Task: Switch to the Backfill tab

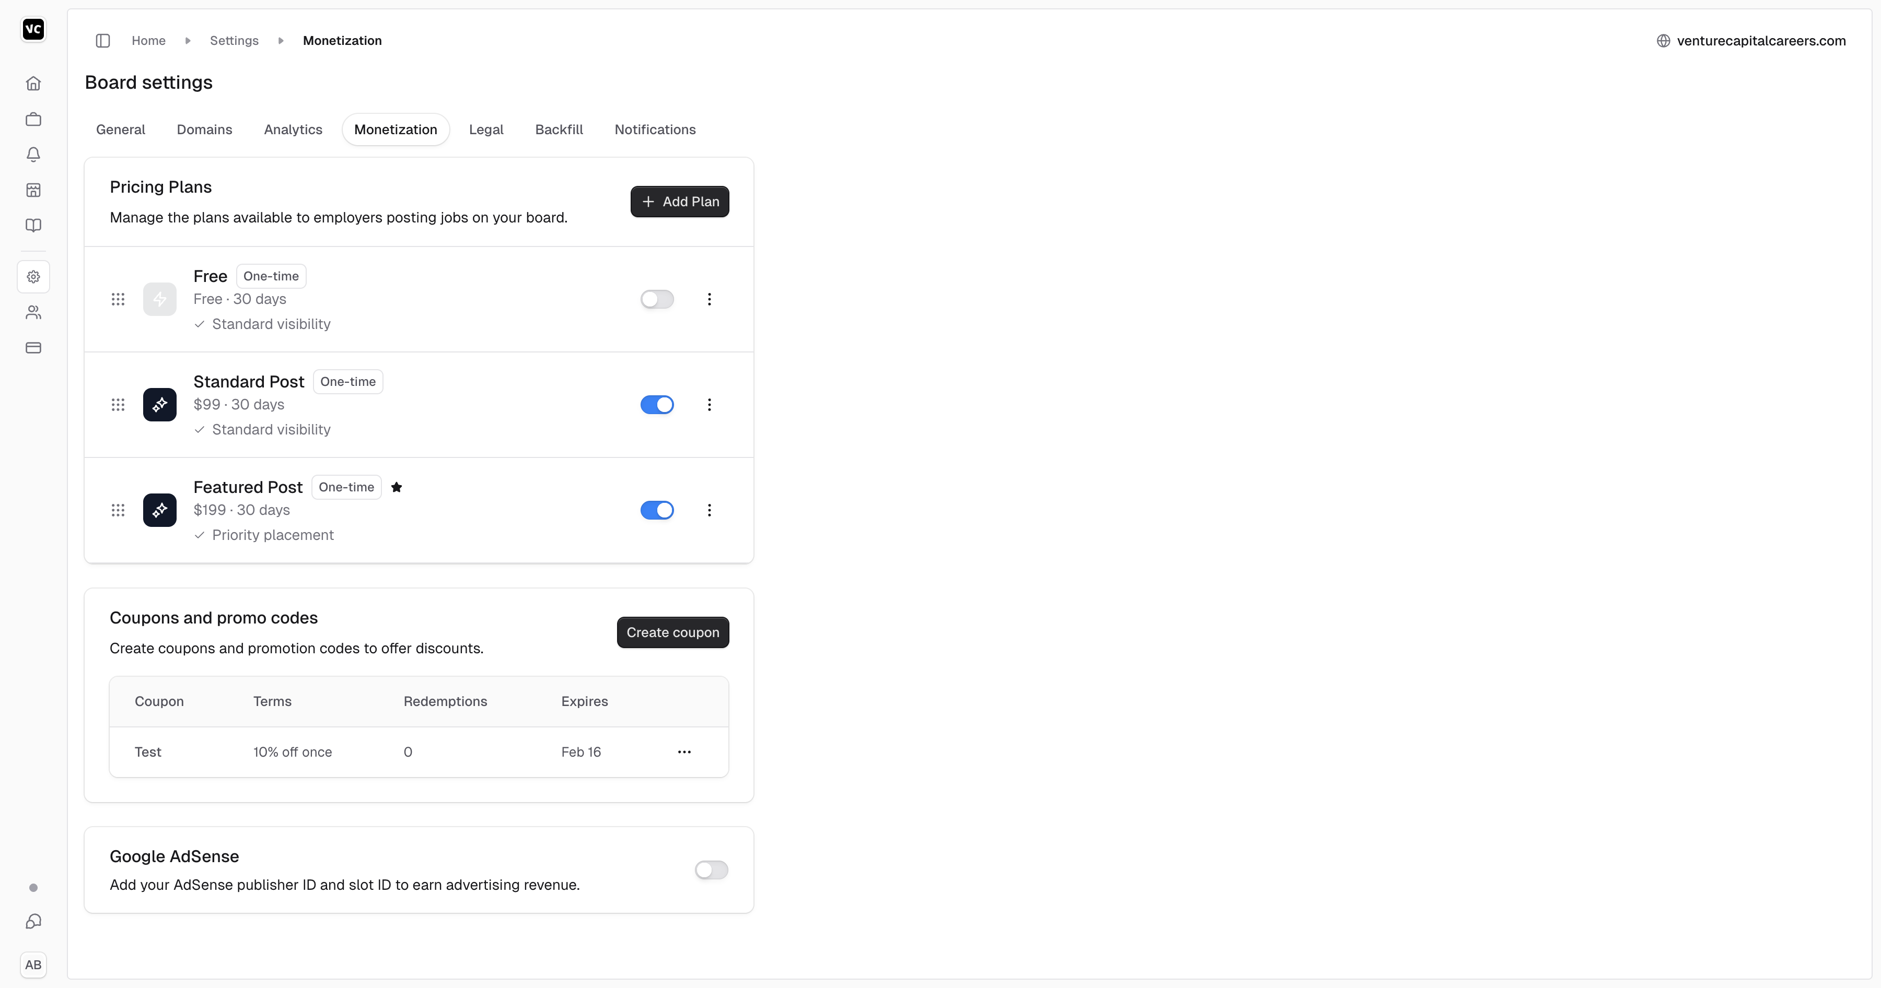Action: [x=559, y=130]
